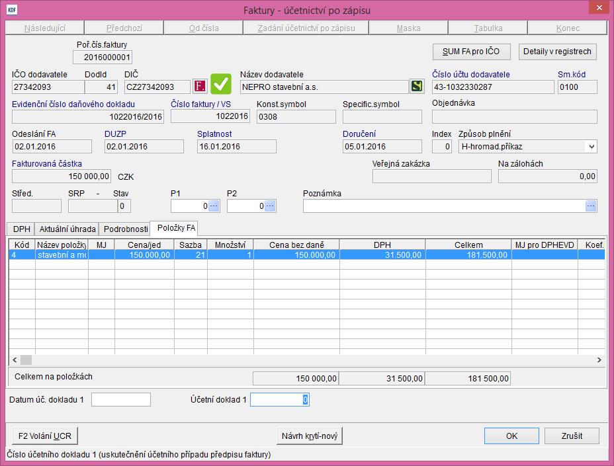Confirm with the OK button
Viewport: 614px width, 466px height.
(x=511, y=436)
